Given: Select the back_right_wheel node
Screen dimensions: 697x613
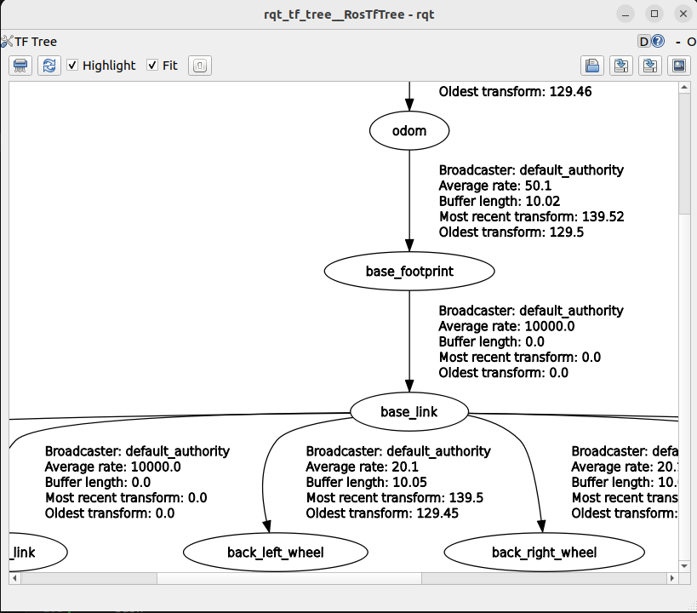Looking at the screenshot, I should (544, 553).
